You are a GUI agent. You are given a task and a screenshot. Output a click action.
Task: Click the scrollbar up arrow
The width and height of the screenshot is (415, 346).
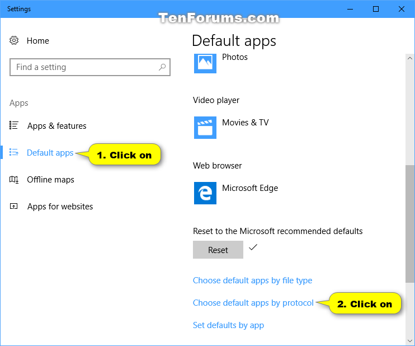pos(410,58)
